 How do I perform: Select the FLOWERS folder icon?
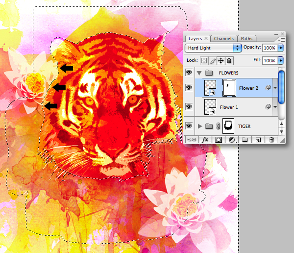click(x=209, y=73)
